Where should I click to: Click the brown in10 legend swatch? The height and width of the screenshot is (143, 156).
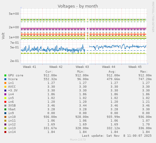5,117
